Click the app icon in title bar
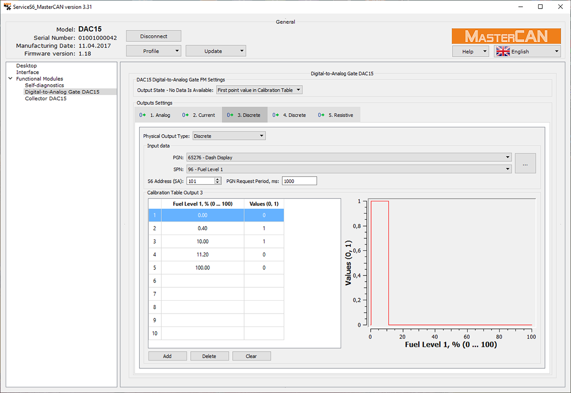 tap(7, 6)
